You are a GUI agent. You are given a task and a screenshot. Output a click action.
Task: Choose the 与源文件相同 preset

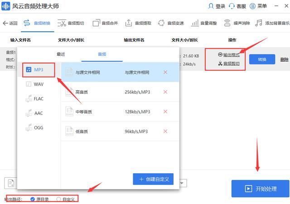pos(120,72)
